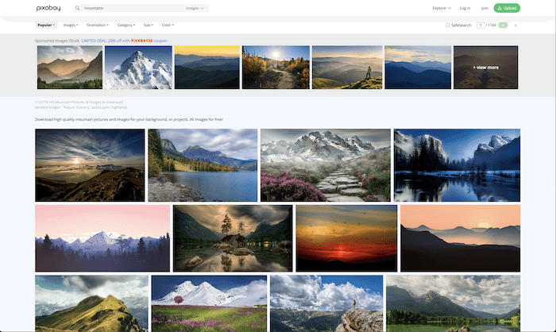This screenshot has height=332, width=556.
Task: Open pink sky purple mountains illustration
Action: [x=102, y=238]
